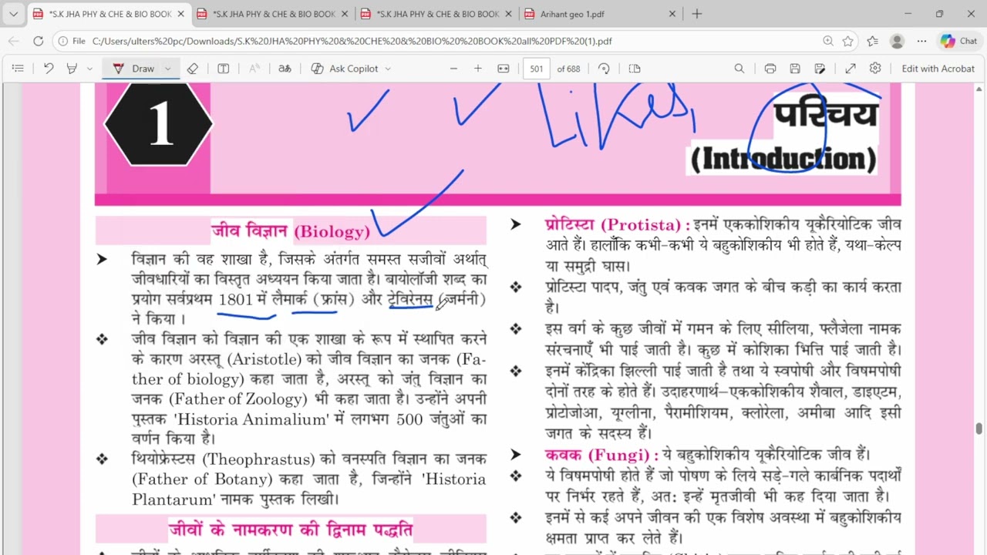Click the Read aloud icon
987x555 pixels.
(254, 69)
